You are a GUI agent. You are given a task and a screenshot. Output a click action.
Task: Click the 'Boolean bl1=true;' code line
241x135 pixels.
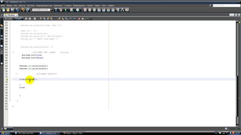(32, 55)
